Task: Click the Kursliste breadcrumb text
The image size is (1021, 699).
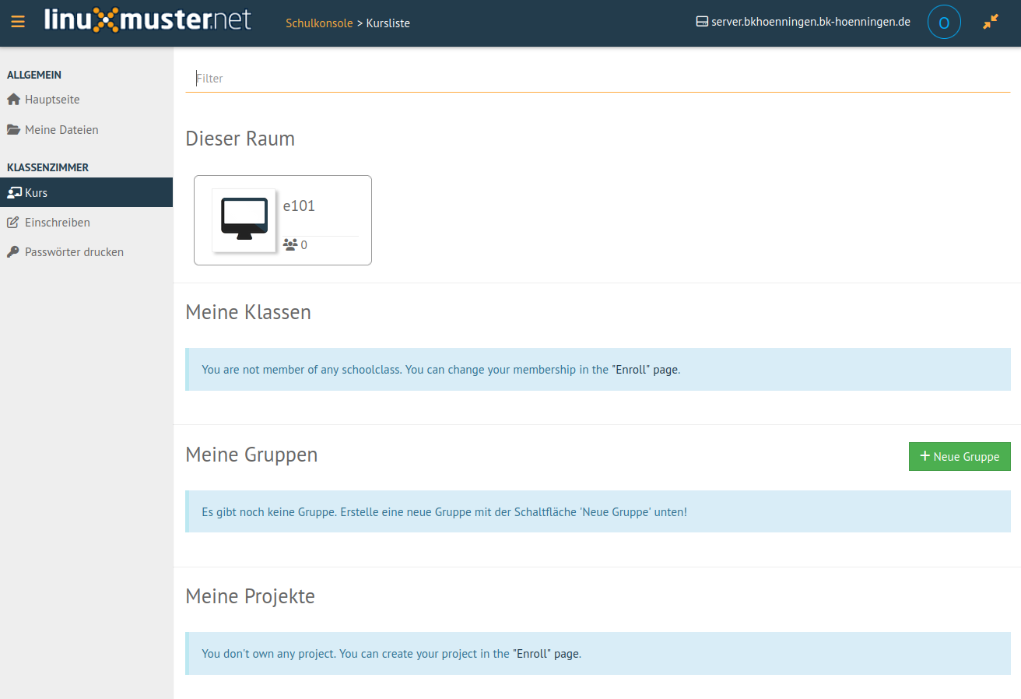Action: (388, 23)
